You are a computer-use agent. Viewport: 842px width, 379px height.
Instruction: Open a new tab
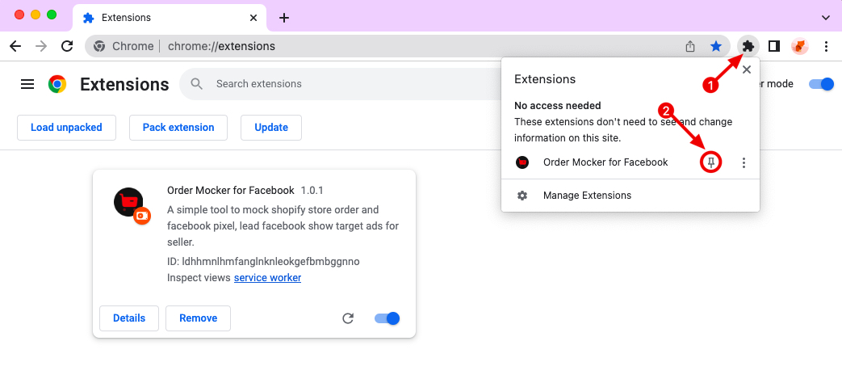[x=285, y=18]
